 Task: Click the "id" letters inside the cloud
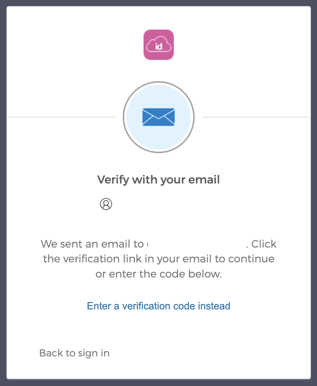pos(159,46)
